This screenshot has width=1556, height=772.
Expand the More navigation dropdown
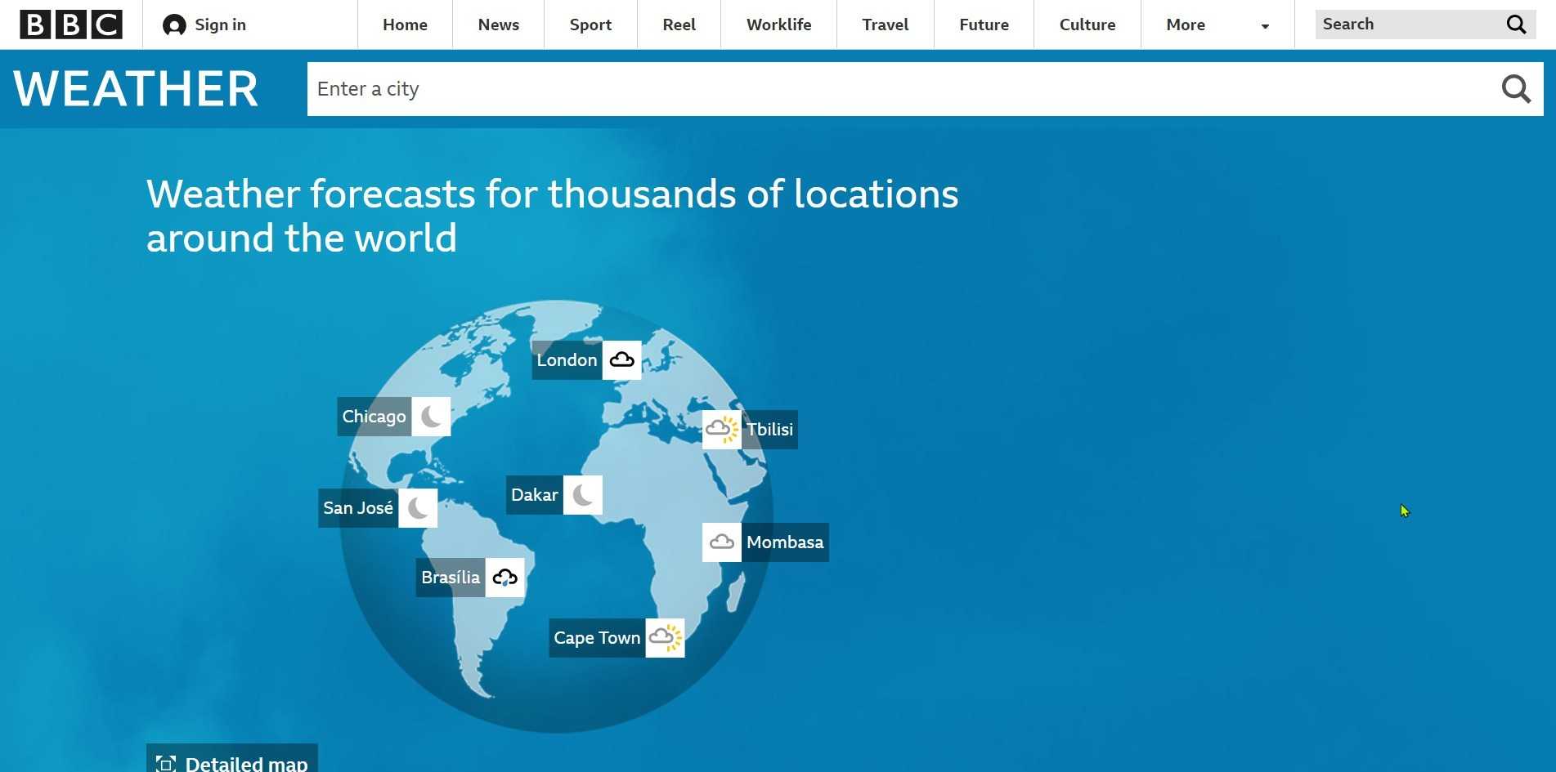pyautogui.click(x=1217, y=25)
